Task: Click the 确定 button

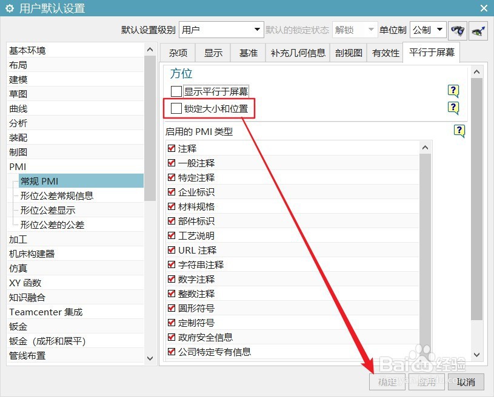Action: point(387,382)
